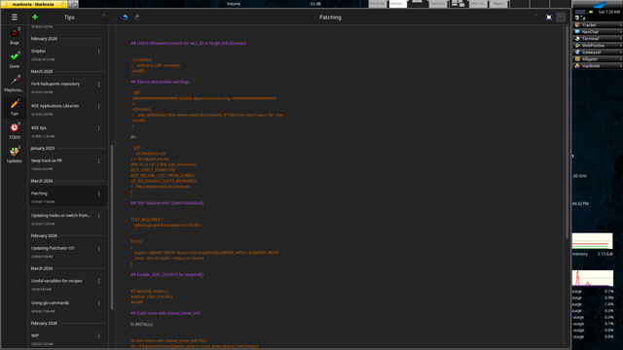Viewport: 623px width, 350px height.
Task: Click the editor's vertical scrollbar
Action: 567,132
